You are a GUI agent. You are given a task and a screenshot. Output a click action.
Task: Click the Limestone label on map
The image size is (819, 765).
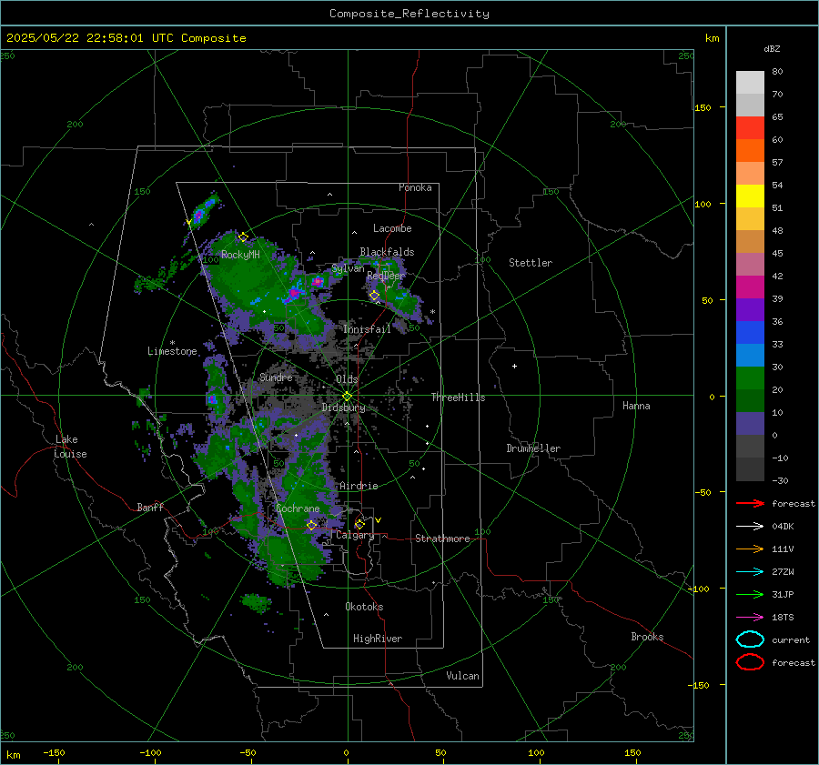(172, 351)
